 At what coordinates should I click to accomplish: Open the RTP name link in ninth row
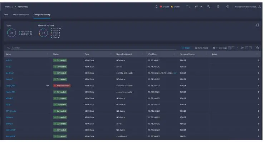[11, 111]
